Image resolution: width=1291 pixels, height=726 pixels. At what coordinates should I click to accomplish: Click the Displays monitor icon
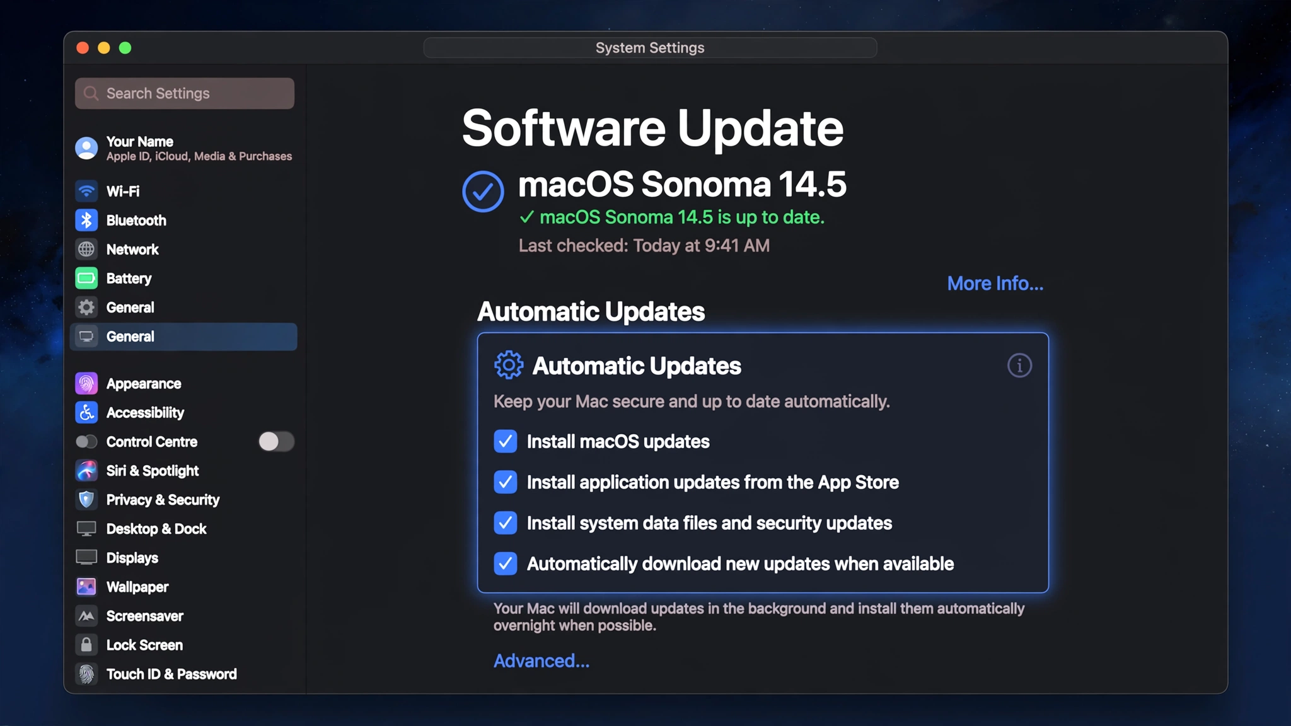click(x=86, y=557)
